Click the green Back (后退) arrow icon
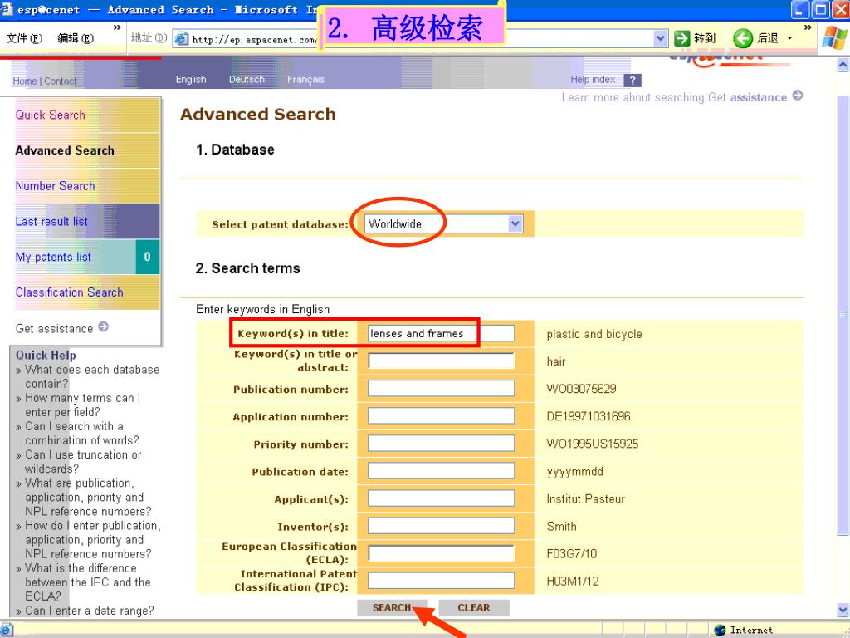 [x=743, y=38]
